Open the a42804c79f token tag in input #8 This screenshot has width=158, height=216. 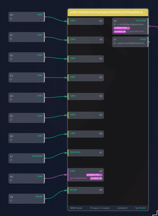94,175
